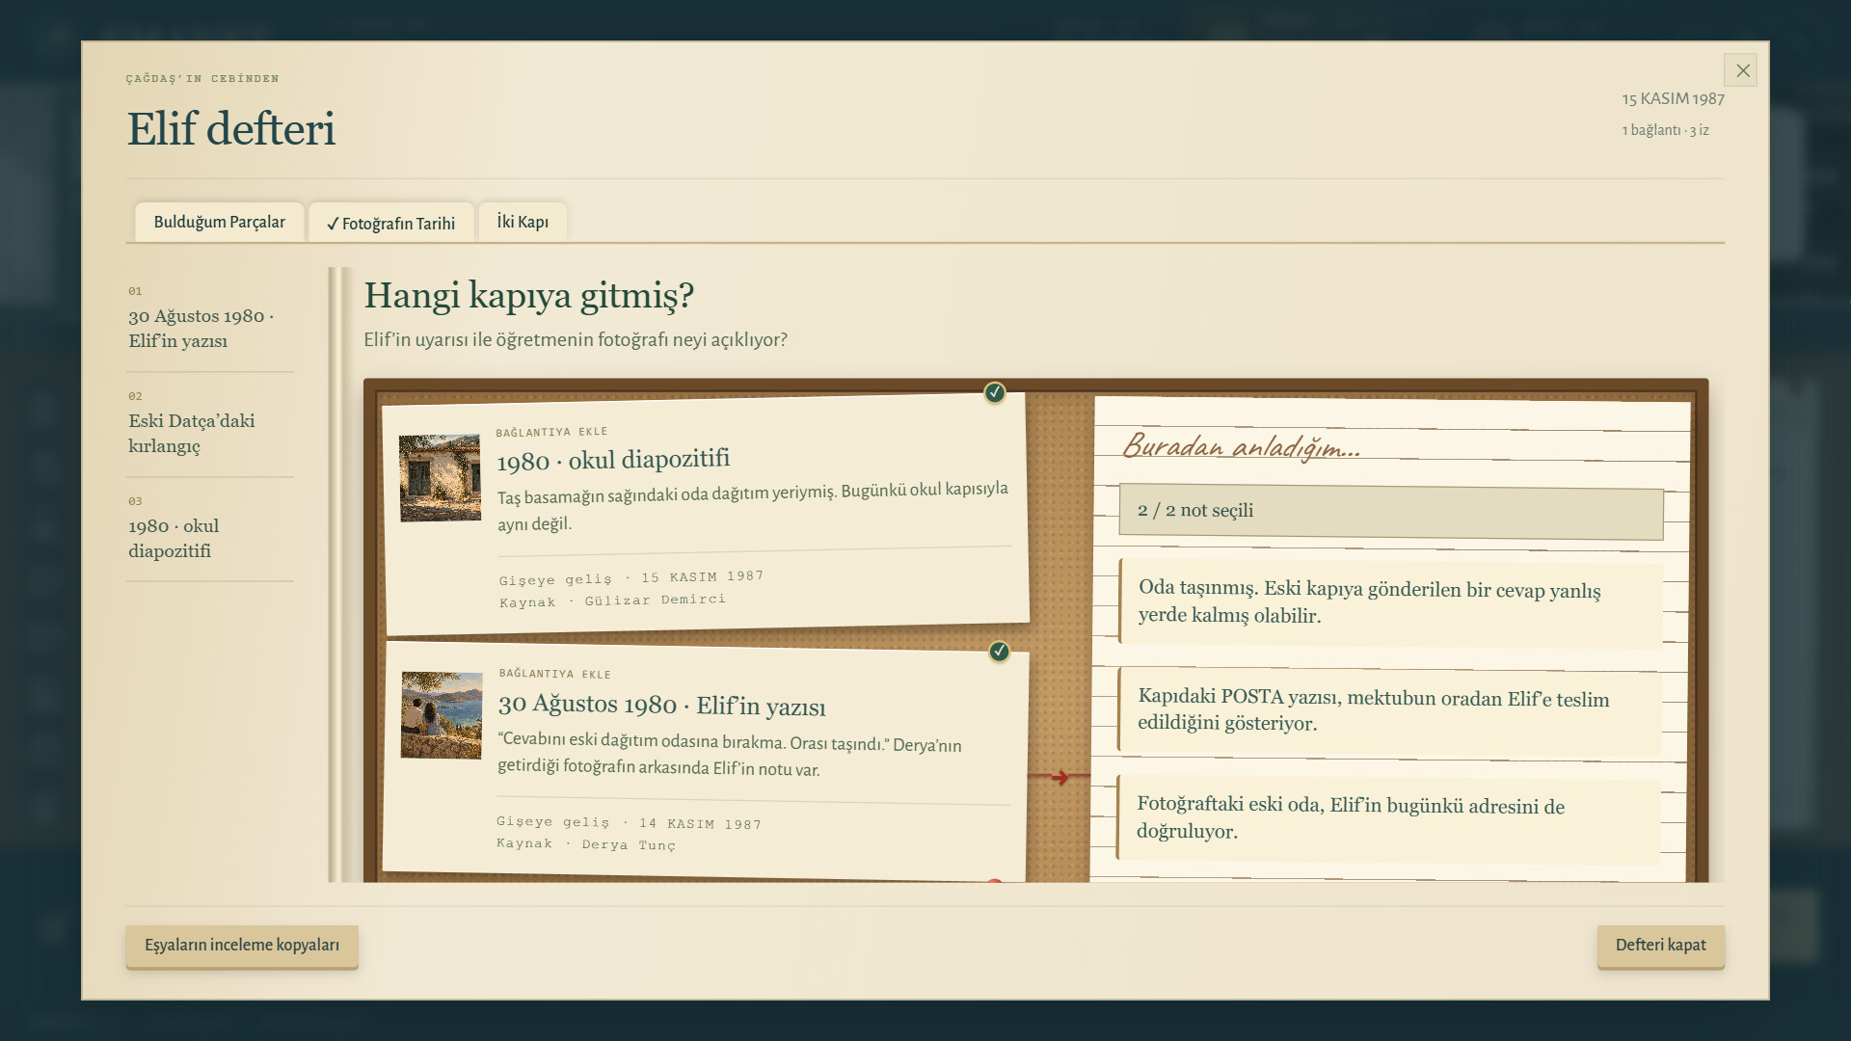Click 'BAĞLANTIYA EKLE' on the diapozitif card
This screenshot has width=1851, height=1041.
[551, 432]
